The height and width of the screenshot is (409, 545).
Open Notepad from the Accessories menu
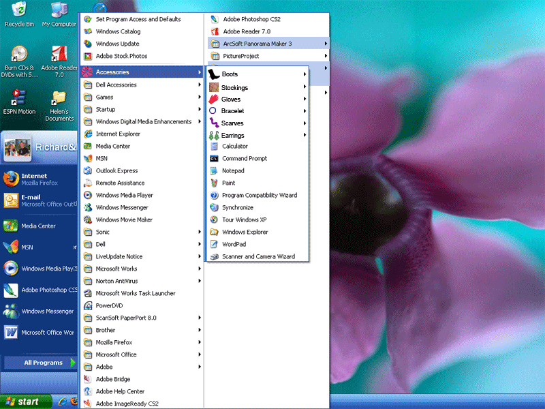pyautogui.click(x=258, y=171)
